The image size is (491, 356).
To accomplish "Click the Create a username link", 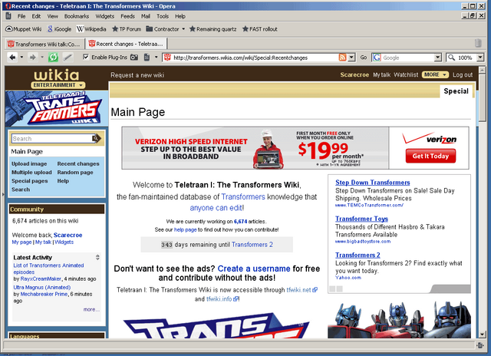I will click(x=254, y=269).
